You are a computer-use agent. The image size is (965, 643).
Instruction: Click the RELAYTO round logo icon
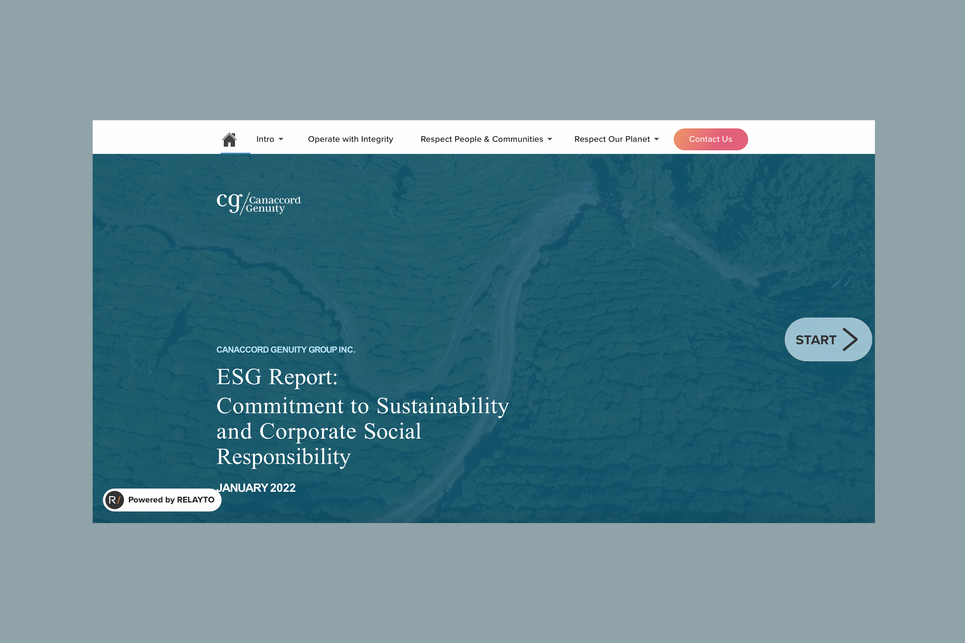point(115,500)
